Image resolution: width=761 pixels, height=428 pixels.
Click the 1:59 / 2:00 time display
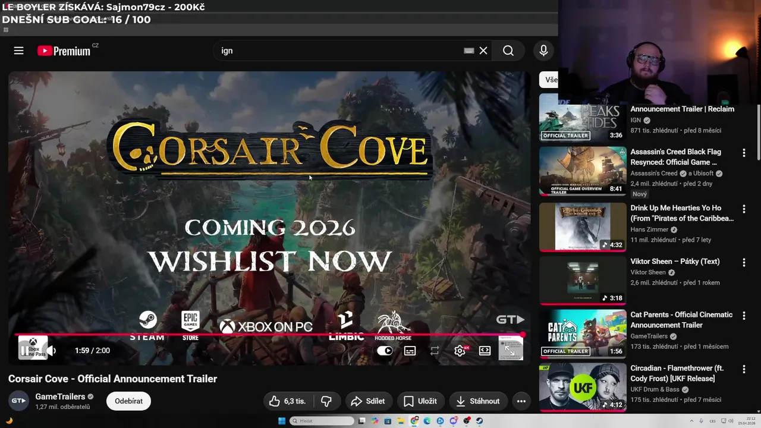92,351
